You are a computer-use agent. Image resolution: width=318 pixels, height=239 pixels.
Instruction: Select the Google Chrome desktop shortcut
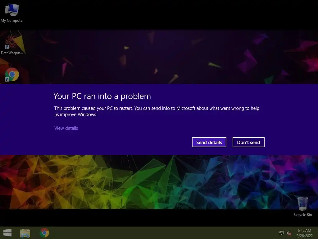tap(12, 75)
